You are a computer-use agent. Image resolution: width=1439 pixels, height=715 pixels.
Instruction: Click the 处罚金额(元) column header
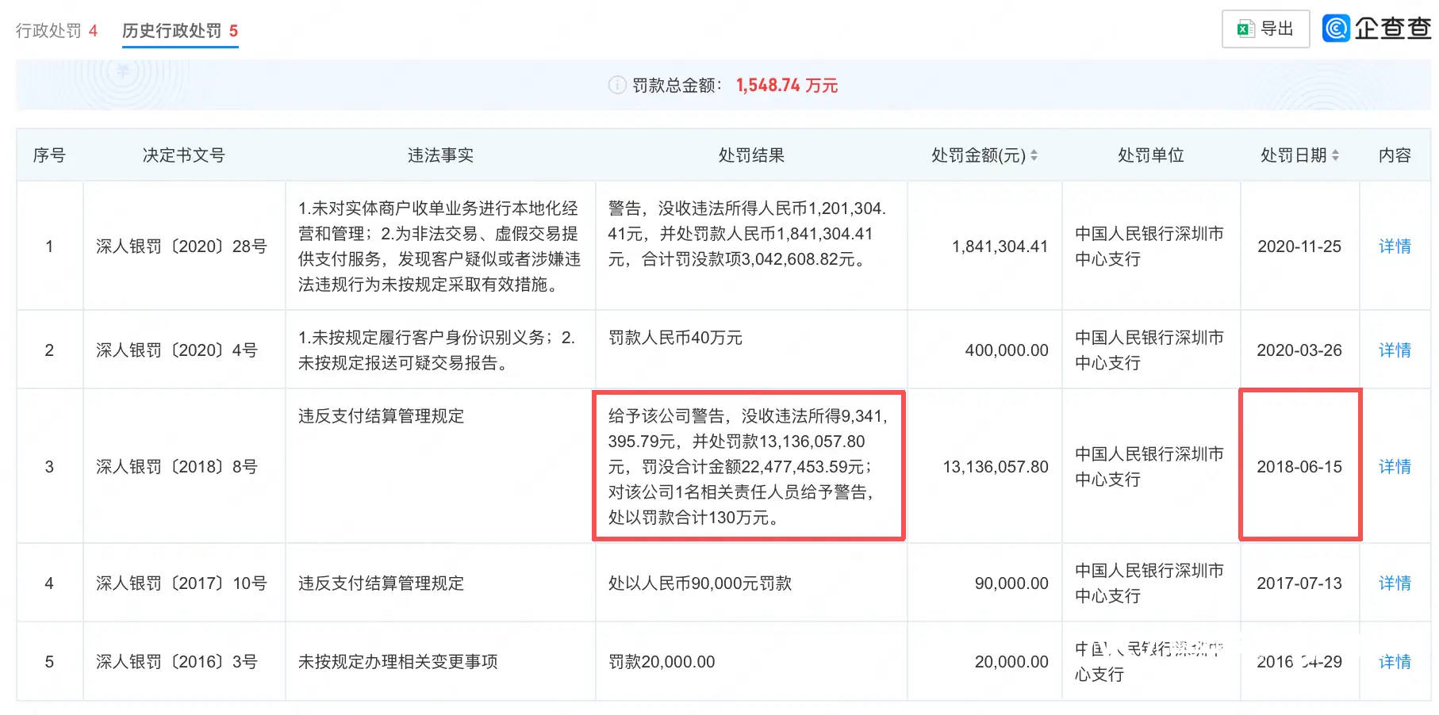978,155
